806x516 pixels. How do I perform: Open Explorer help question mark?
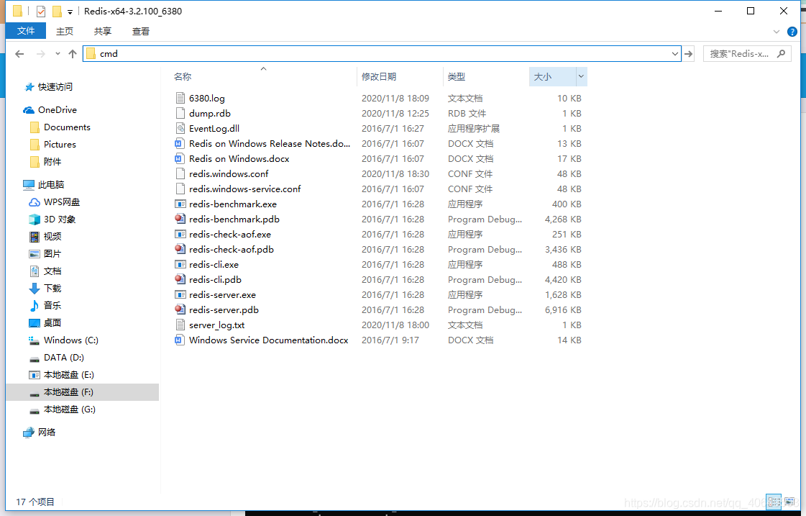(x=792, y=32)
